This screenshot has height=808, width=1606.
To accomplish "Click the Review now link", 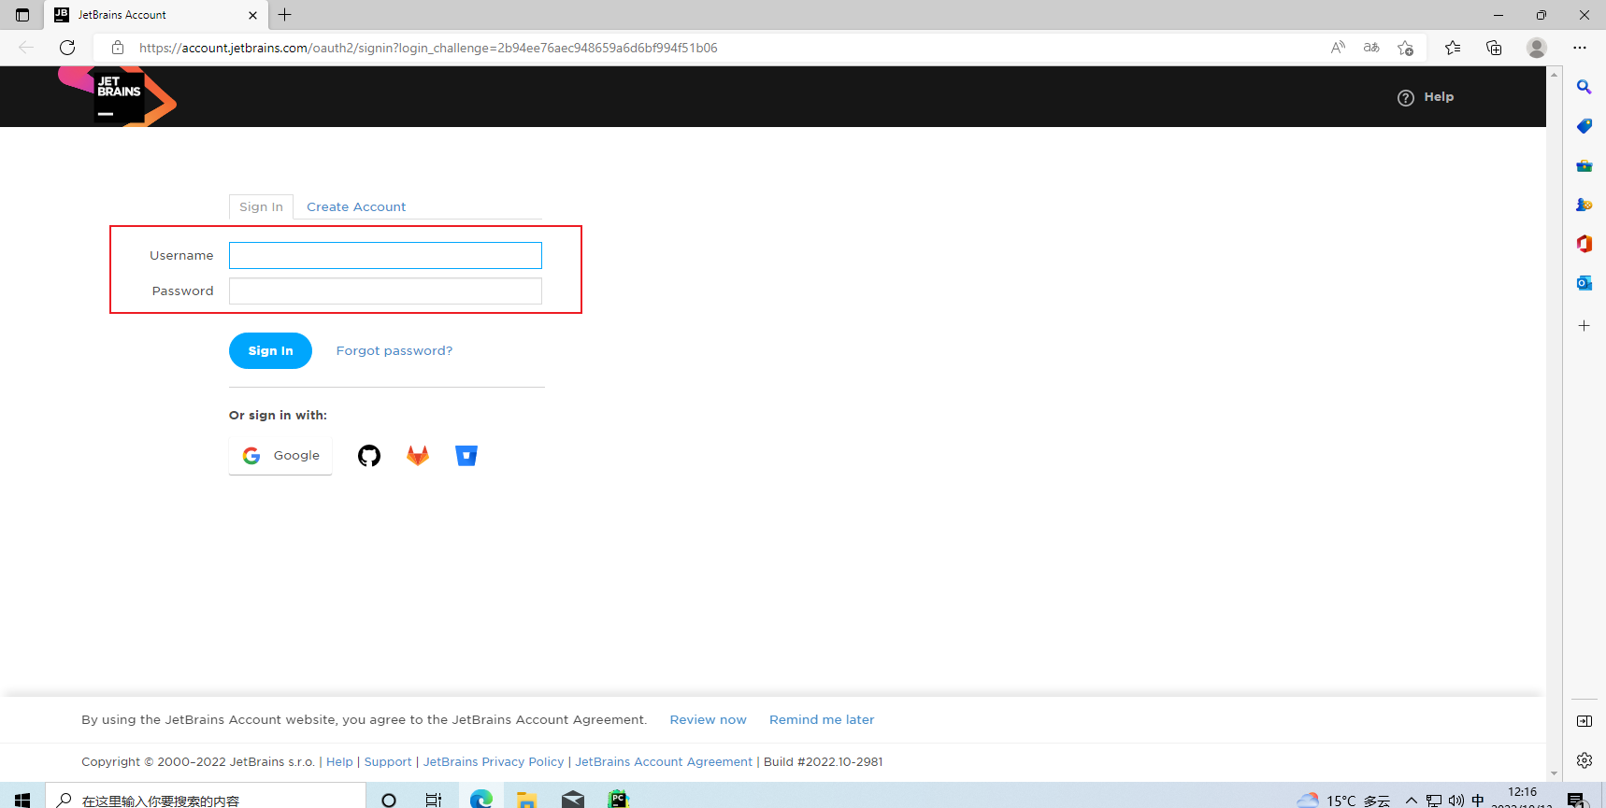I will (708, 720).
